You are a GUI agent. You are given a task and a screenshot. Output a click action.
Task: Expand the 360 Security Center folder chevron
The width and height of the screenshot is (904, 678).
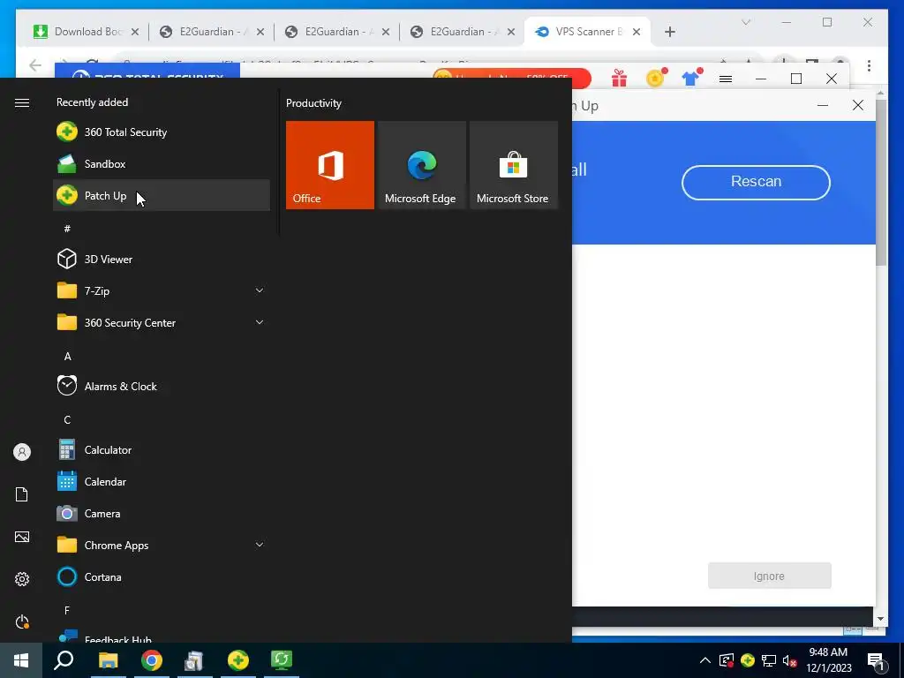point(260,322)
